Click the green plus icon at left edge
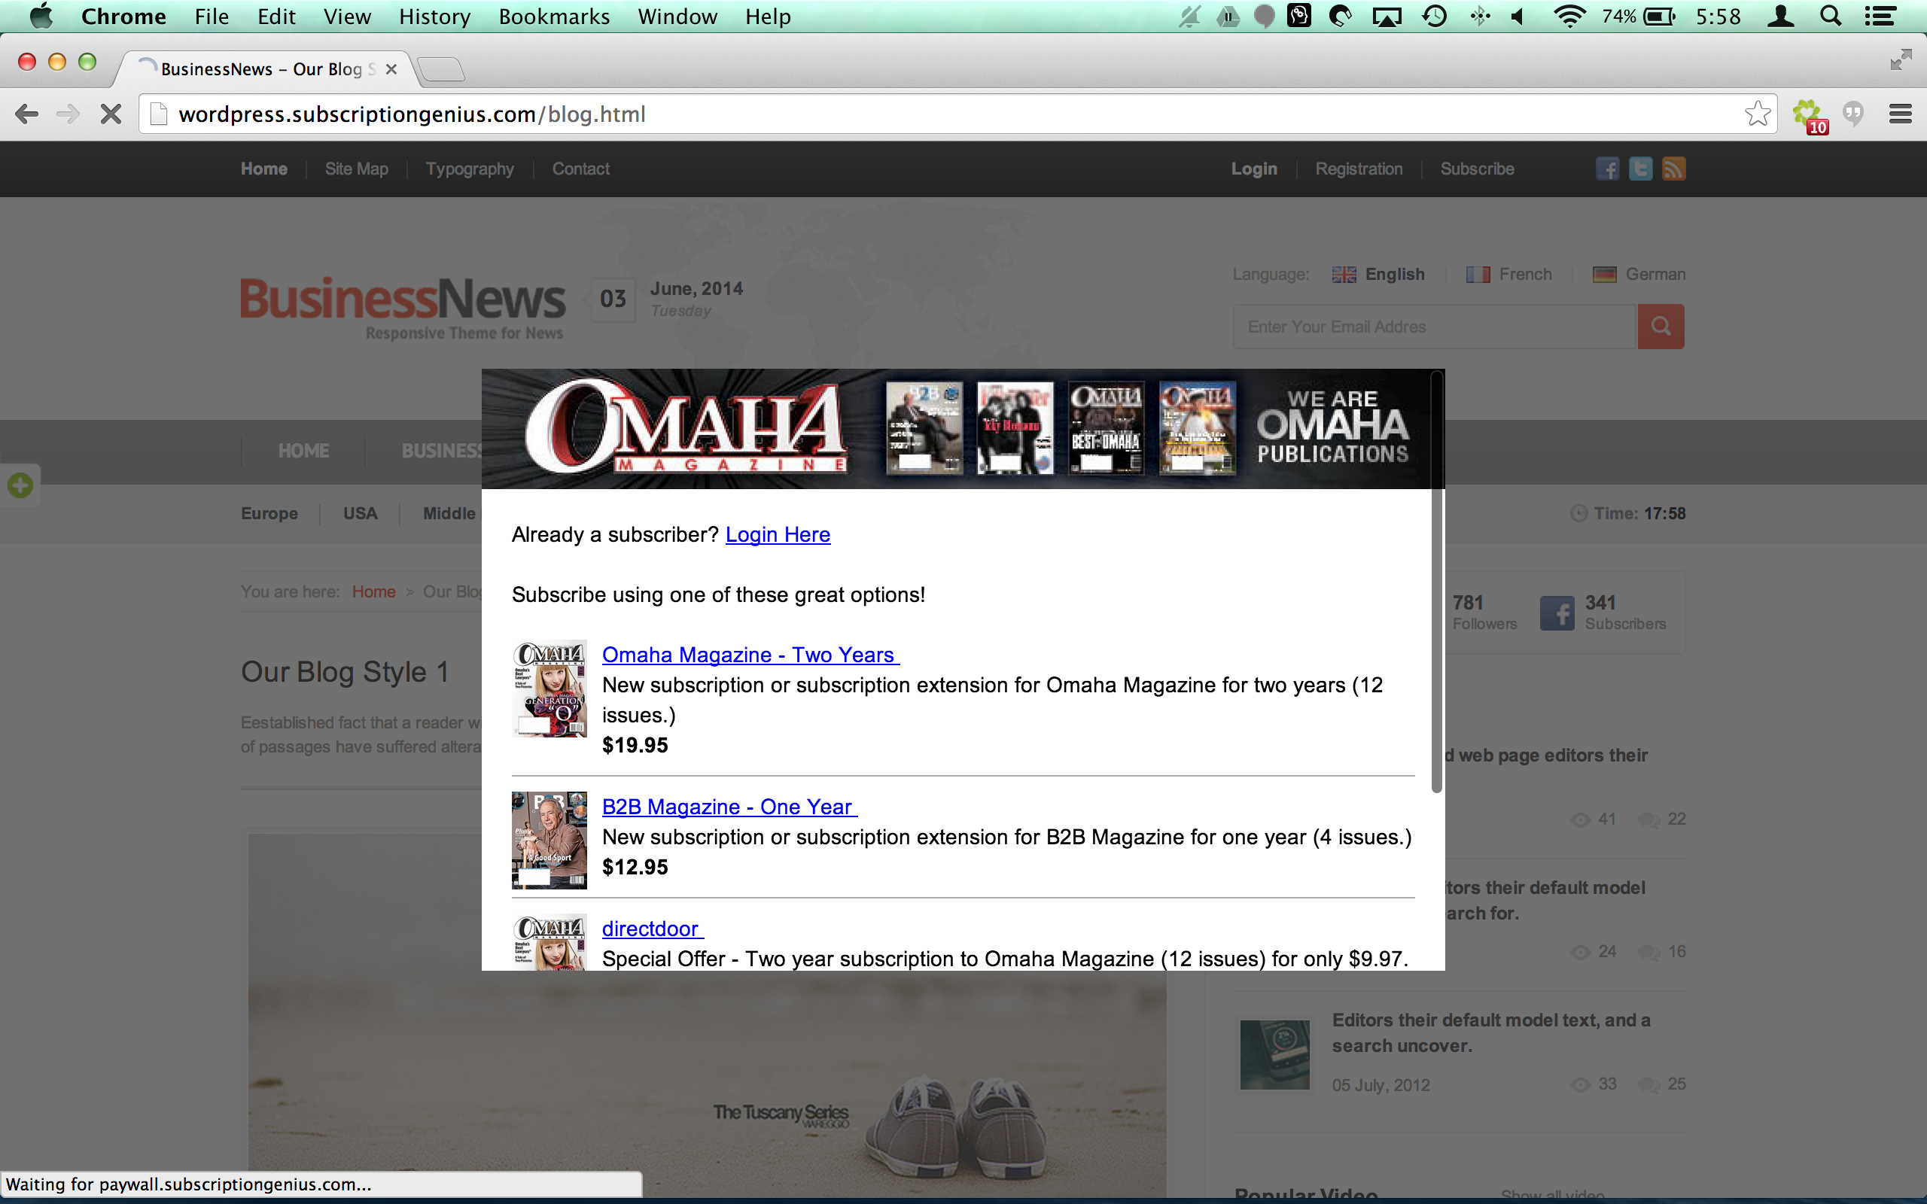 [x=20, y=485]
